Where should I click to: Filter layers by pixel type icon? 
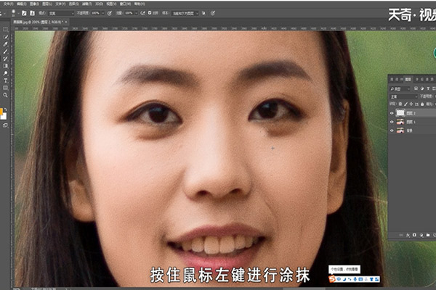click(x=416, y=88)
